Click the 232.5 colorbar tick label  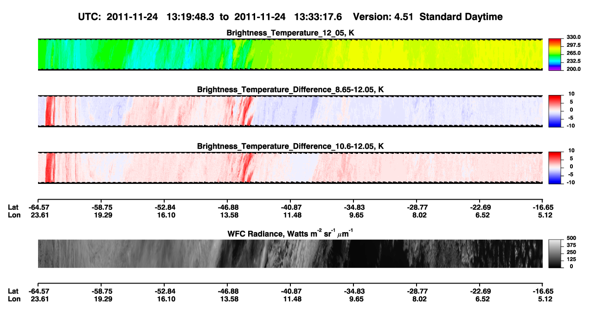click(x=573, y=61)
